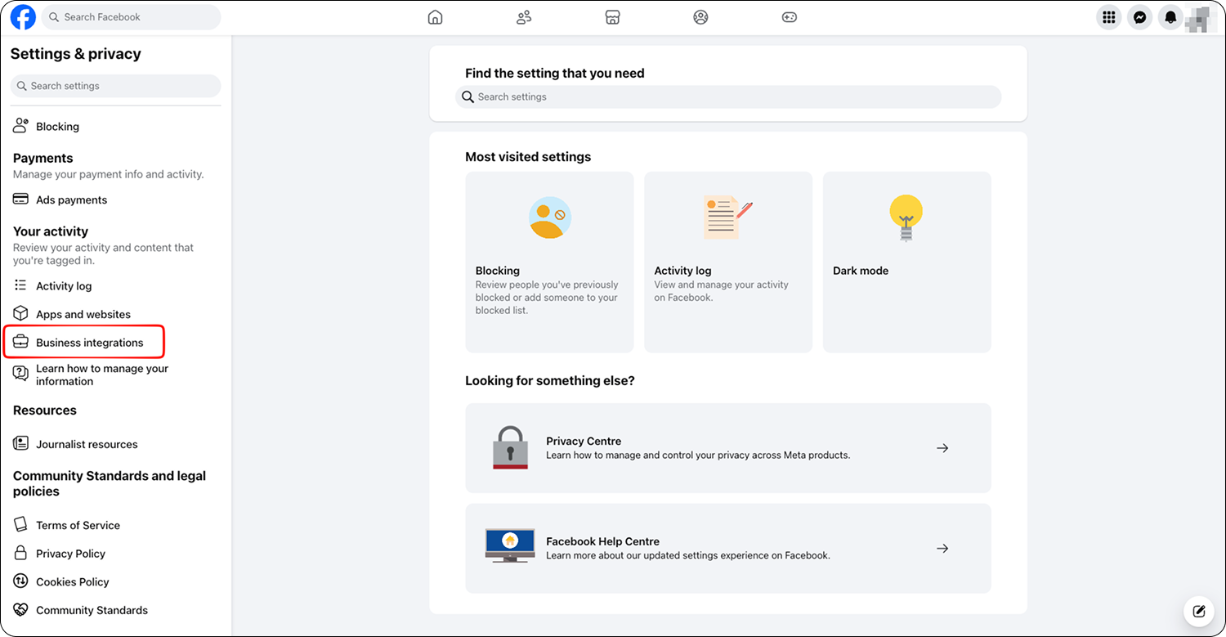
Task: Open the Menu grid icon
Action: pyautogui.click(x=1109, y=17)
